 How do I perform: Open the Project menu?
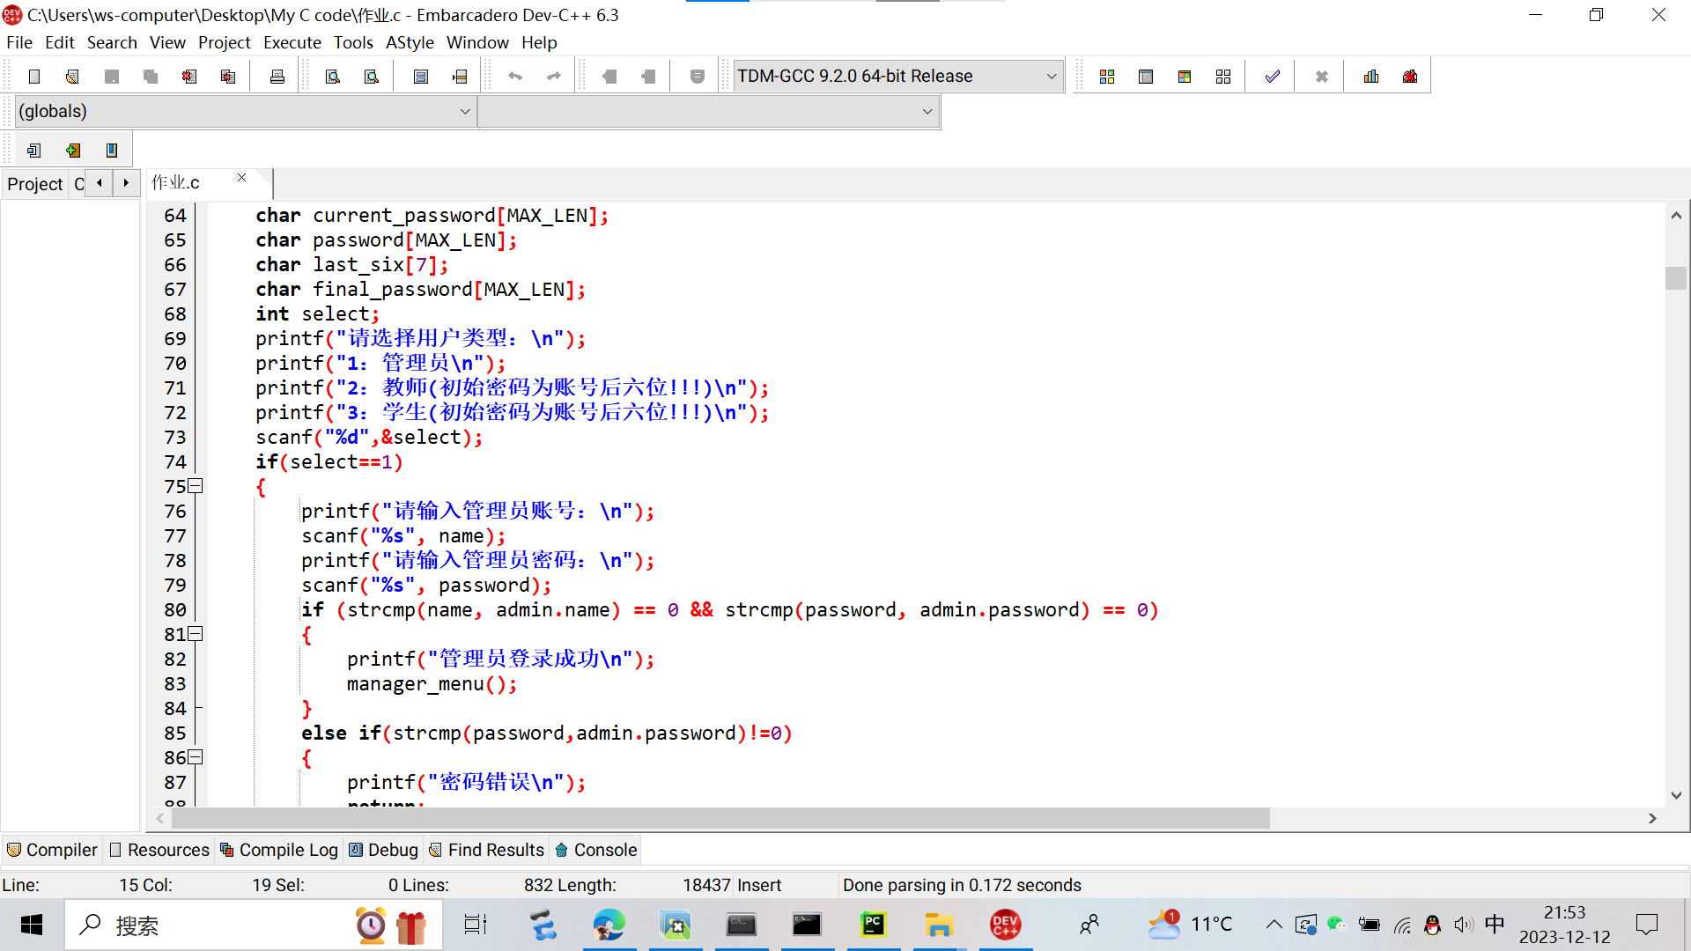[x=225, y=42]
